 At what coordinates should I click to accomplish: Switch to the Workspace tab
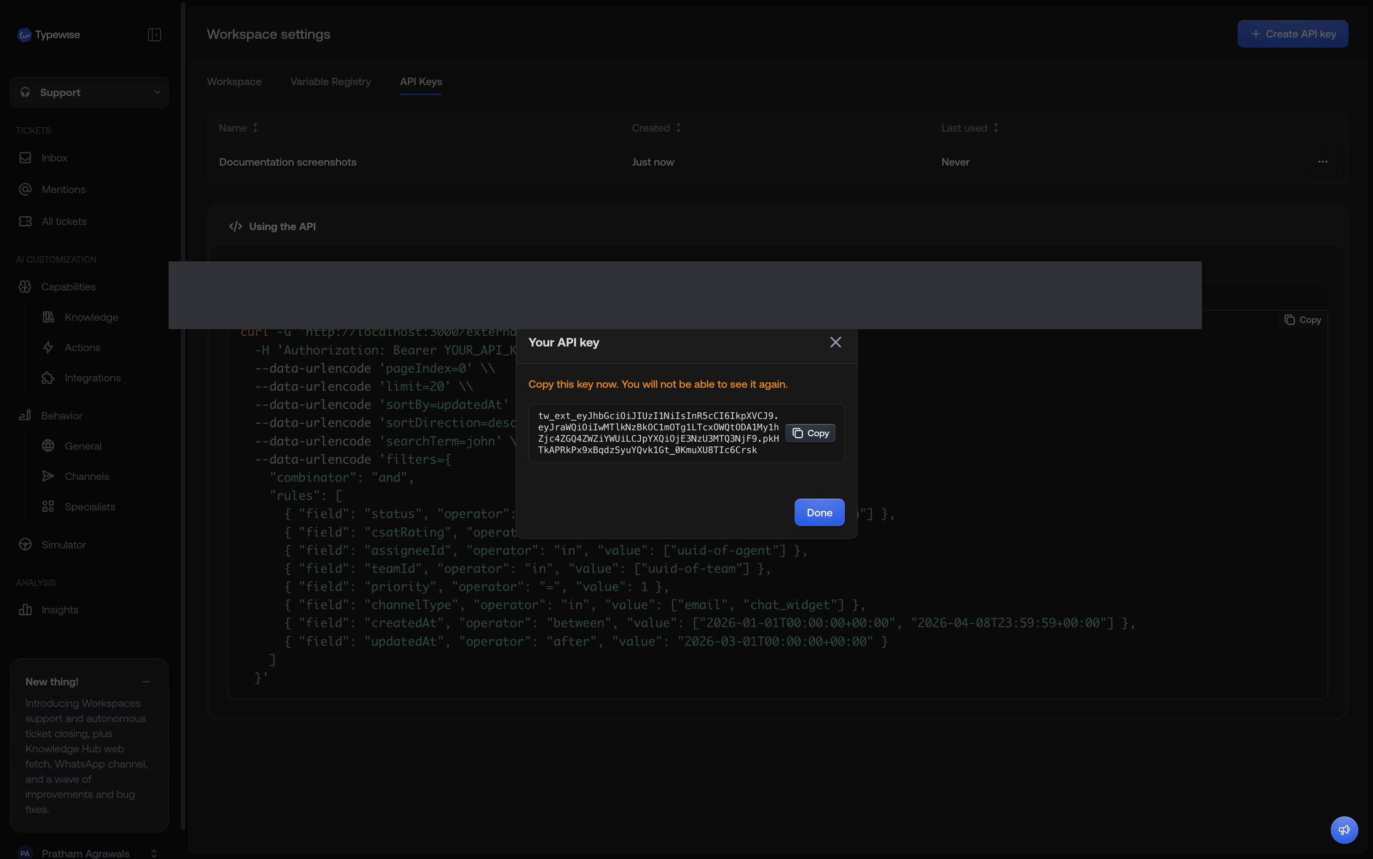[x=234, y=82]
